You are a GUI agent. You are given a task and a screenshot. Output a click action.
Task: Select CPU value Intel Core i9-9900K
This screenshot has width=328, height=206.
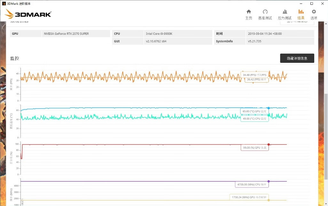click(x=159, y=33)
